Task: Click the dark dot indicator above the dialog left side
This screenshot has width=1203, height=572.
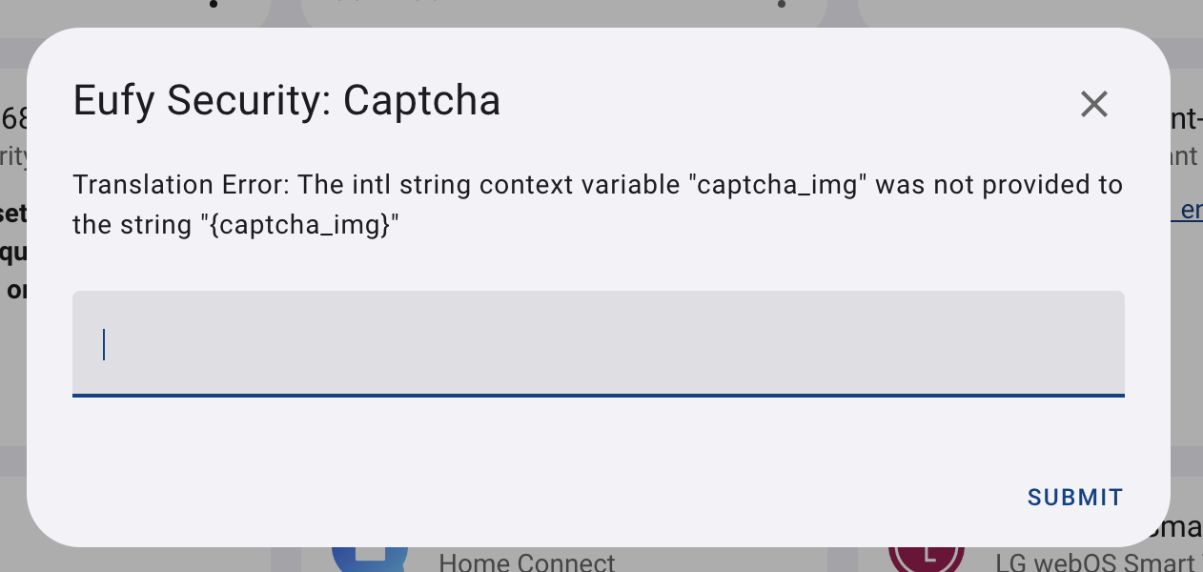Action: [212, 6]
